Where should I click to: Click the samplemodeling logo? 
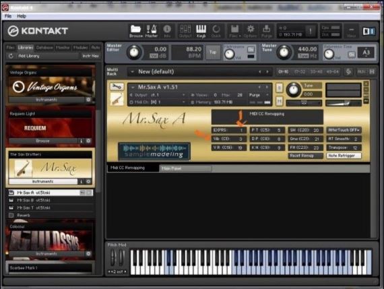click(x=154, y=151)
